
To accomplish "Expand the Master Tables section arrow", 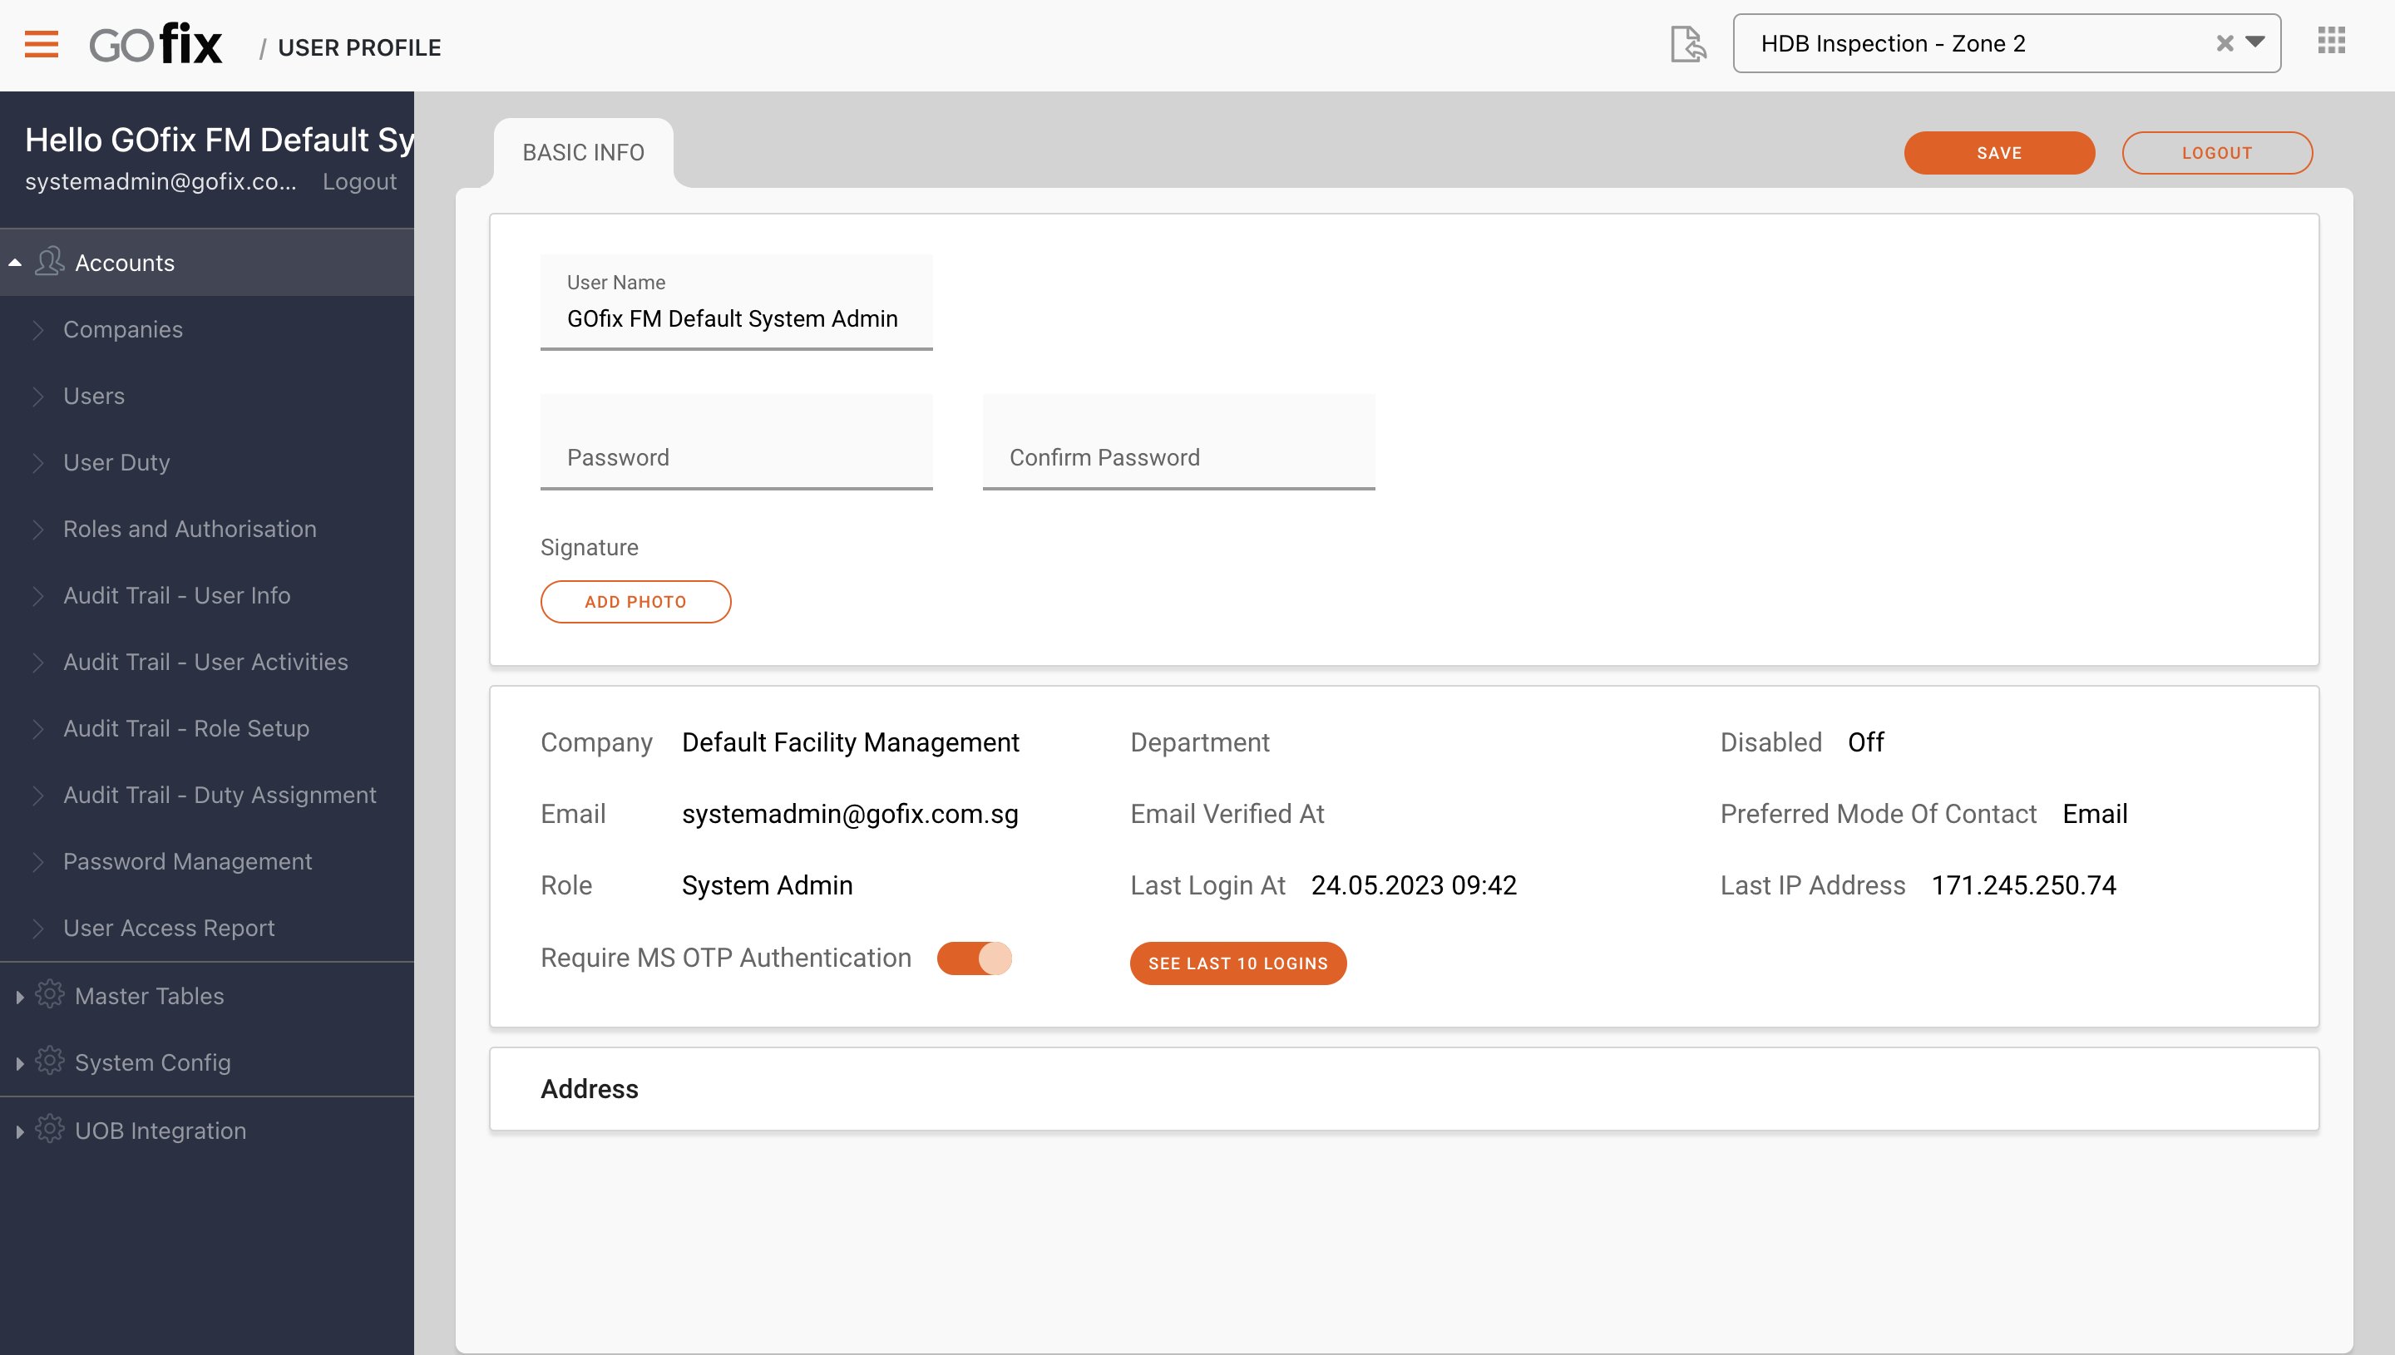I will click(18, 997).
